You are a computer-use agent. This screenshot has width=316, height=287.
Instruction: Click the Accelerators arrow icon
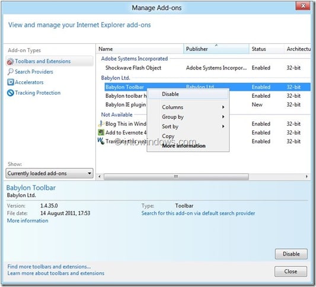pos(11,82)
